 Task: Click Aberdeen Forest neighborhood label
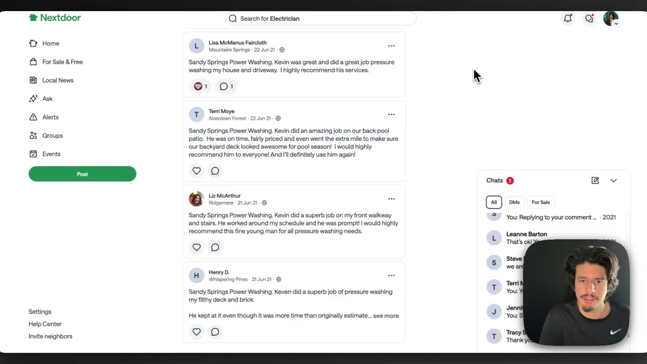(x=227, y=118)
